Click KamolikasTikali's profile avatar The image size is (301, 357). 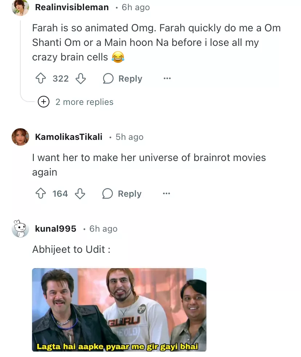[x=20, y=137]
